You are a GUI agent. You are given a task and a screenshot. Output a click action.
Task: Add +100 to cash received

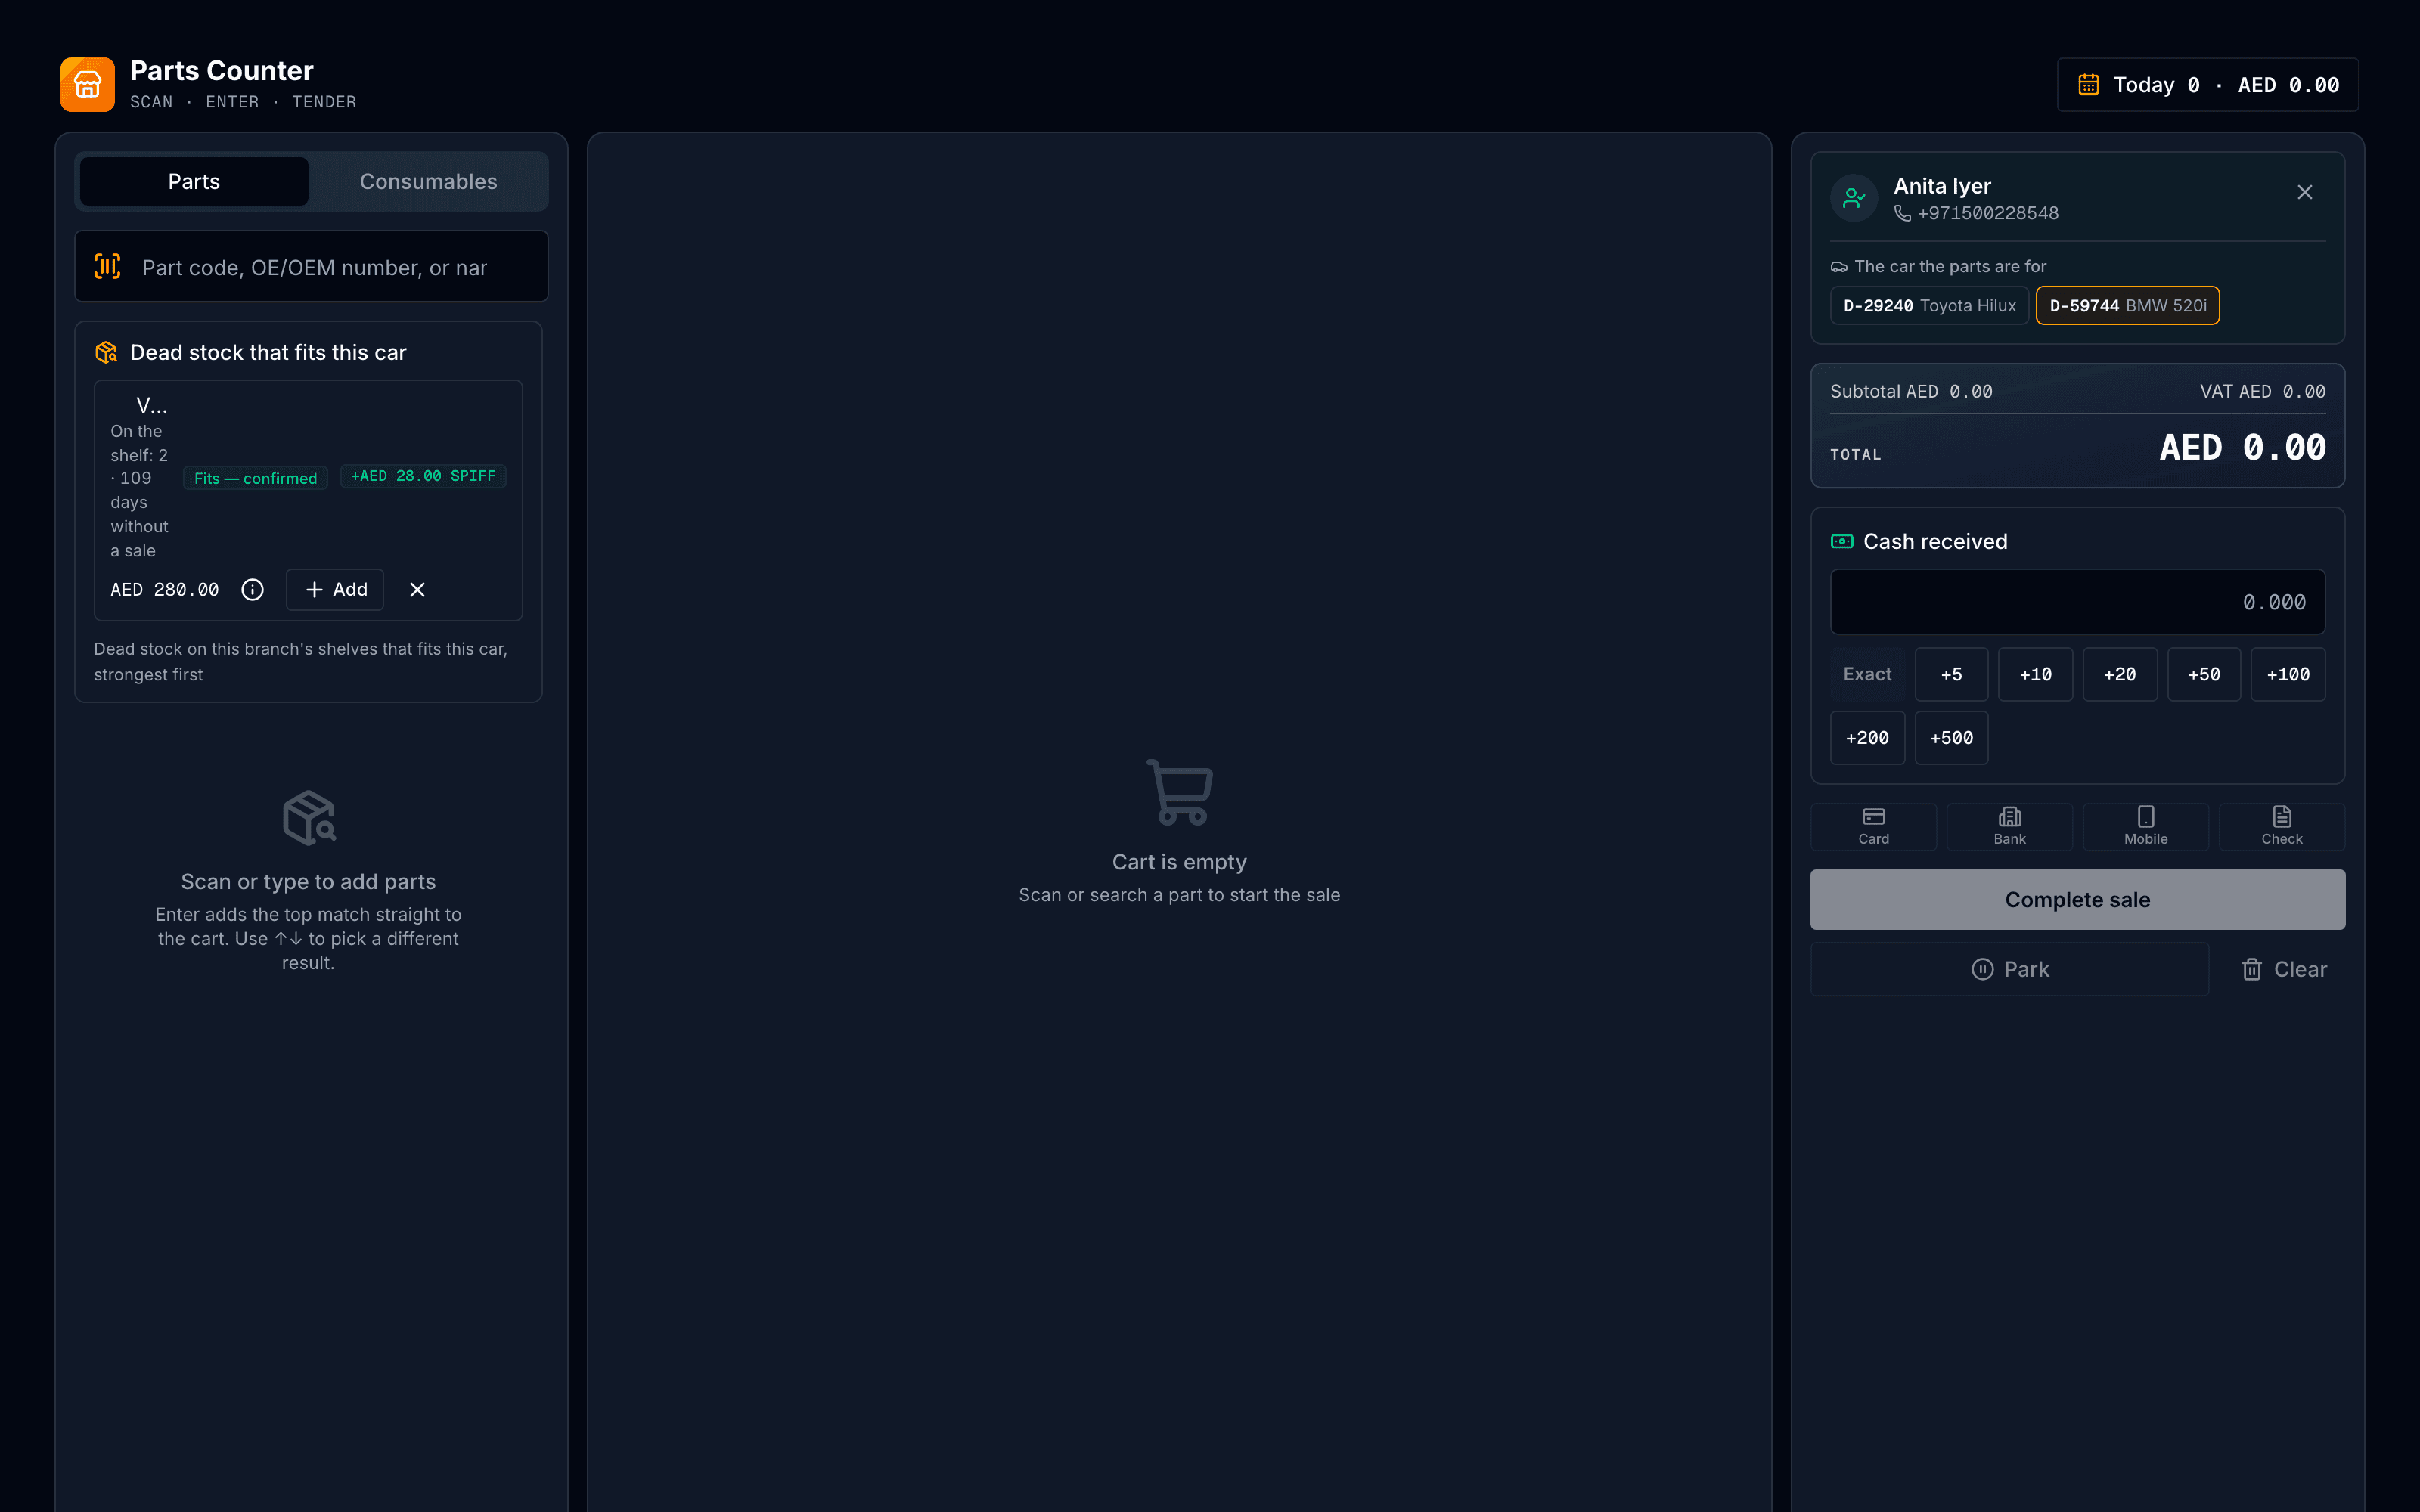(x=2288, y=674)
